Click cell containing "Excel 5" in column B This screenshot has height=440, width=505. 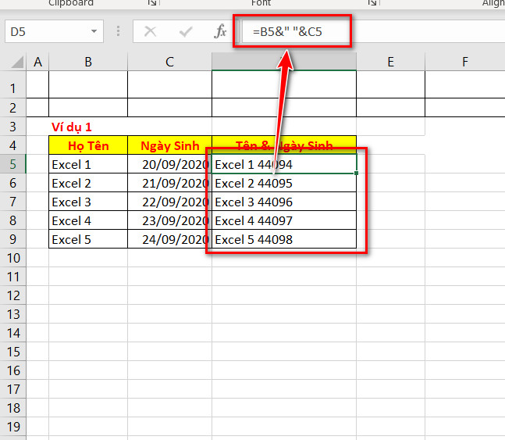pos(88,239)
